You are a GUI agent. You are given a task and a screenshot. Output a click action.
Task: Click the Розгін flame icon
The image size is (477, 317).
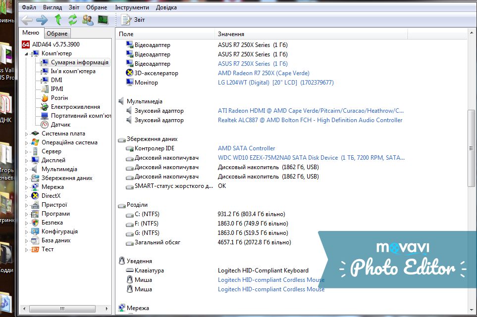tap(45, 98)
